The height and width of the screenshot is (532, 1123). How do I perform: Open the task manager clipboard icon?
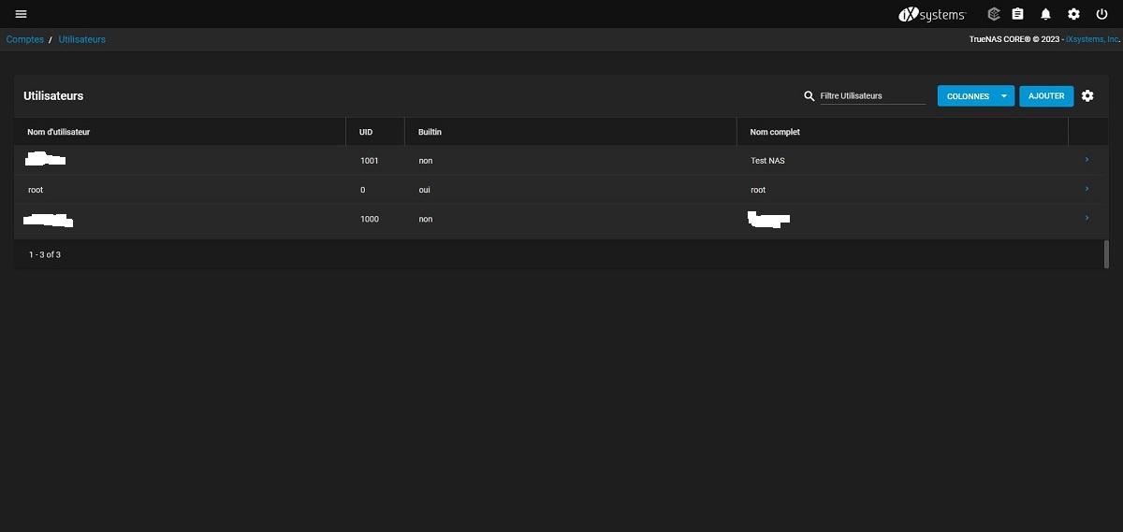coord(1018,14)
